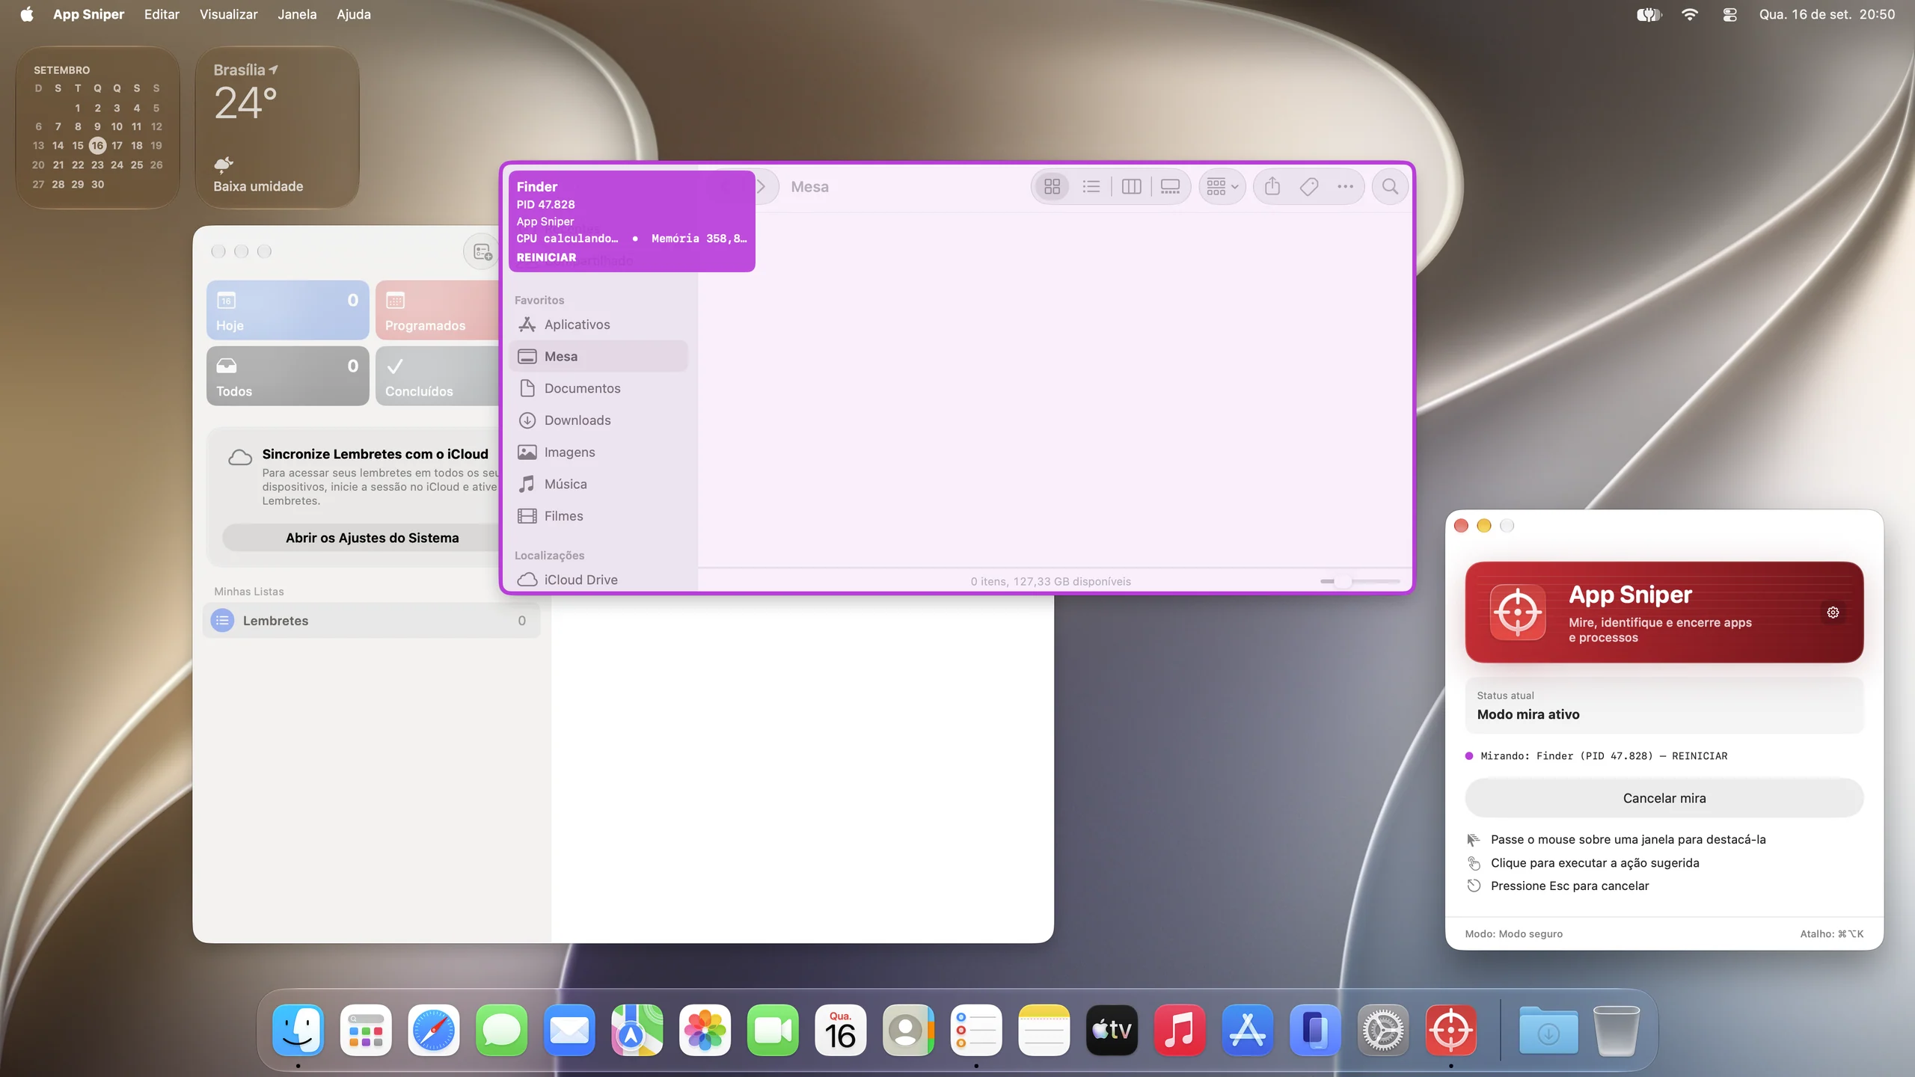
Task: Open Aplicativos in Finder sidebar
Action: point(598,325)
